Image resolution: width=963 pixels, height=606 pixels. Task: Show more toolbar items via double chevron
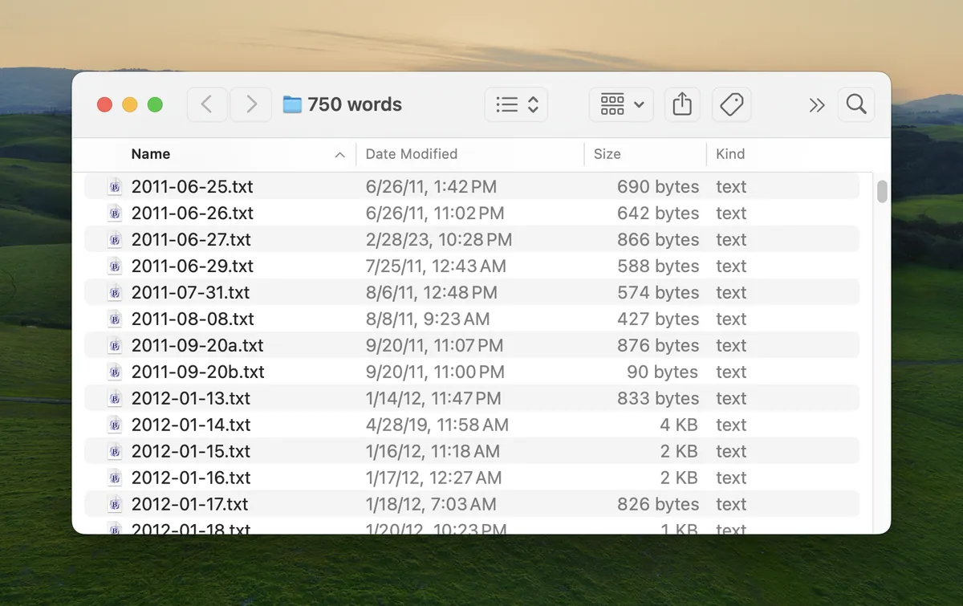click(x=817, y=105)
